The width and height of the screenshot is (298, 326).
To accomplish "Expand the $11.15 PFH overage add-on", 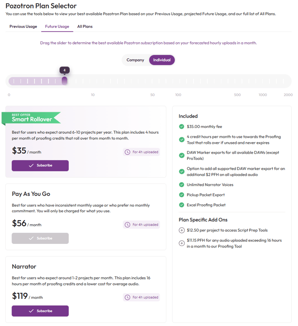I will tap(181, 243).
